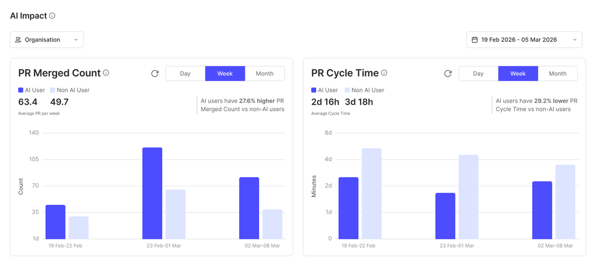The height and width of the screenshot is (266, 596).
Task: Refresh the PR Cycle Time chart
Action: coord(448,74)
